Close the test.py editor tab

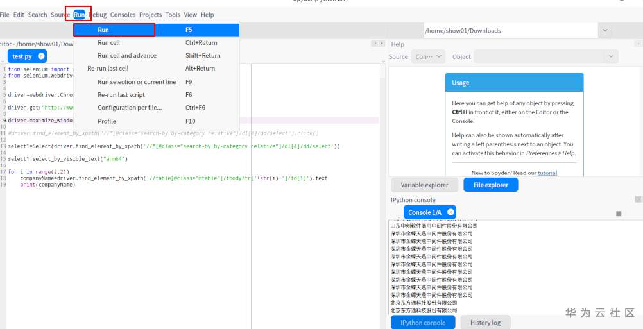point(41,56)
